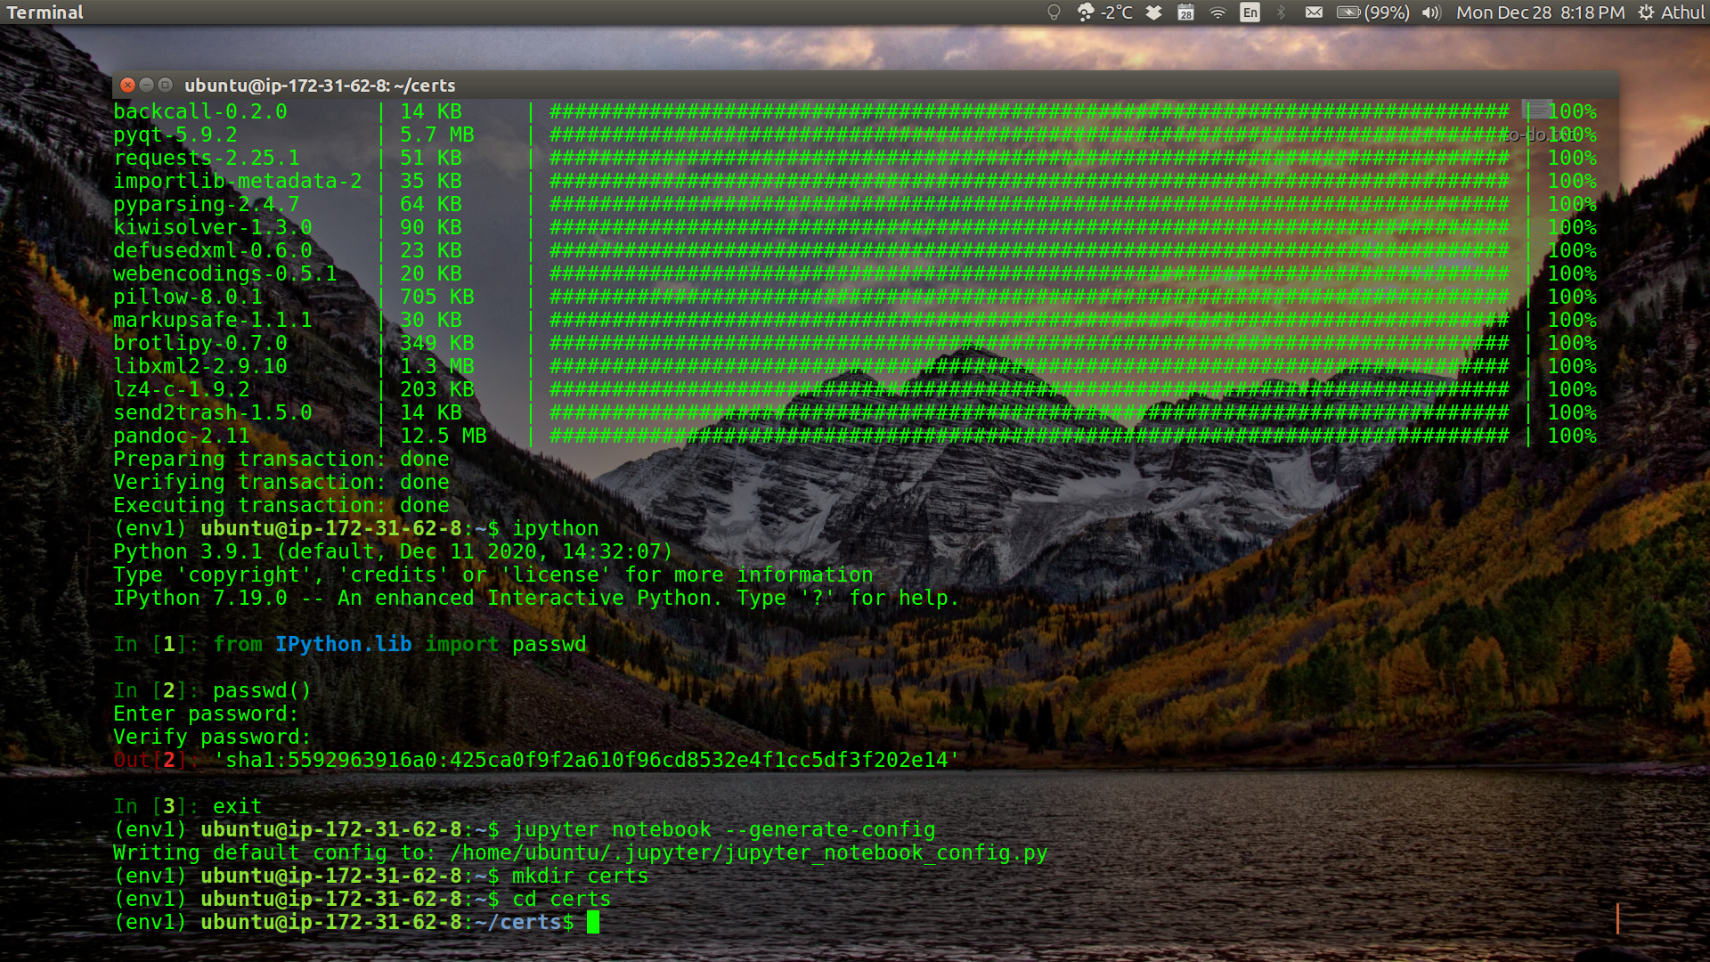Click the '5.7 MB' size for pyqt

tap(437, 135)
